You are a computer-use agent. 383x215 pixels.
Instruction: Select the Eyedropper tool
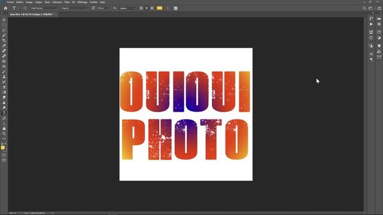pos(4,45)
